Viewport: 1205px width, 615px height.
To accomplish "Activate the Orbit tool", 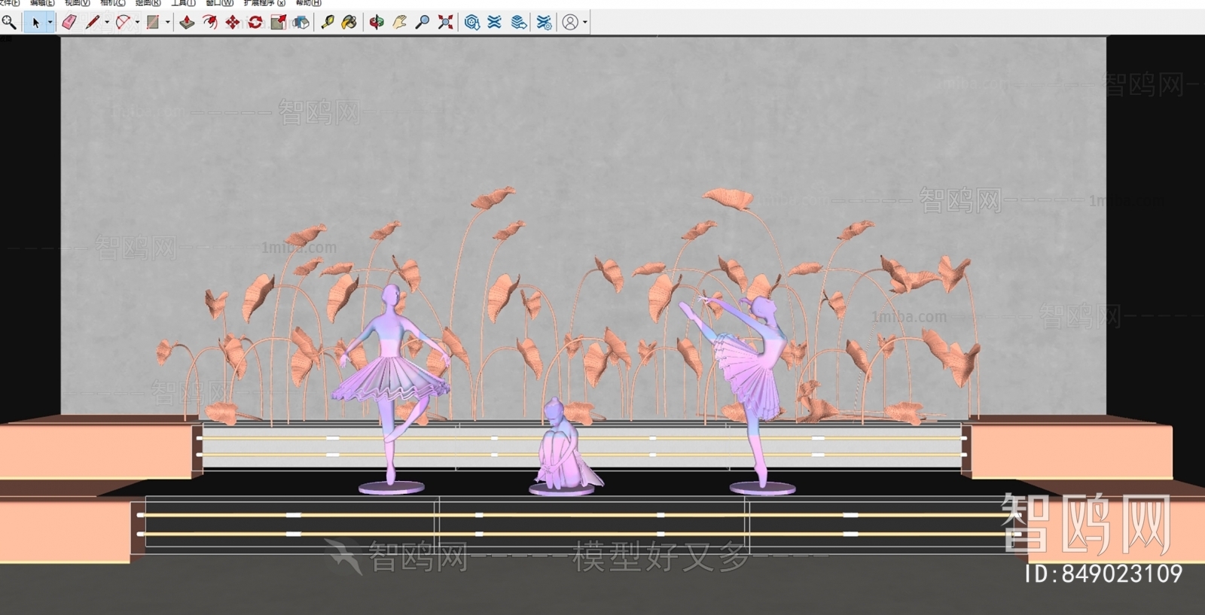I will [377, 23].
